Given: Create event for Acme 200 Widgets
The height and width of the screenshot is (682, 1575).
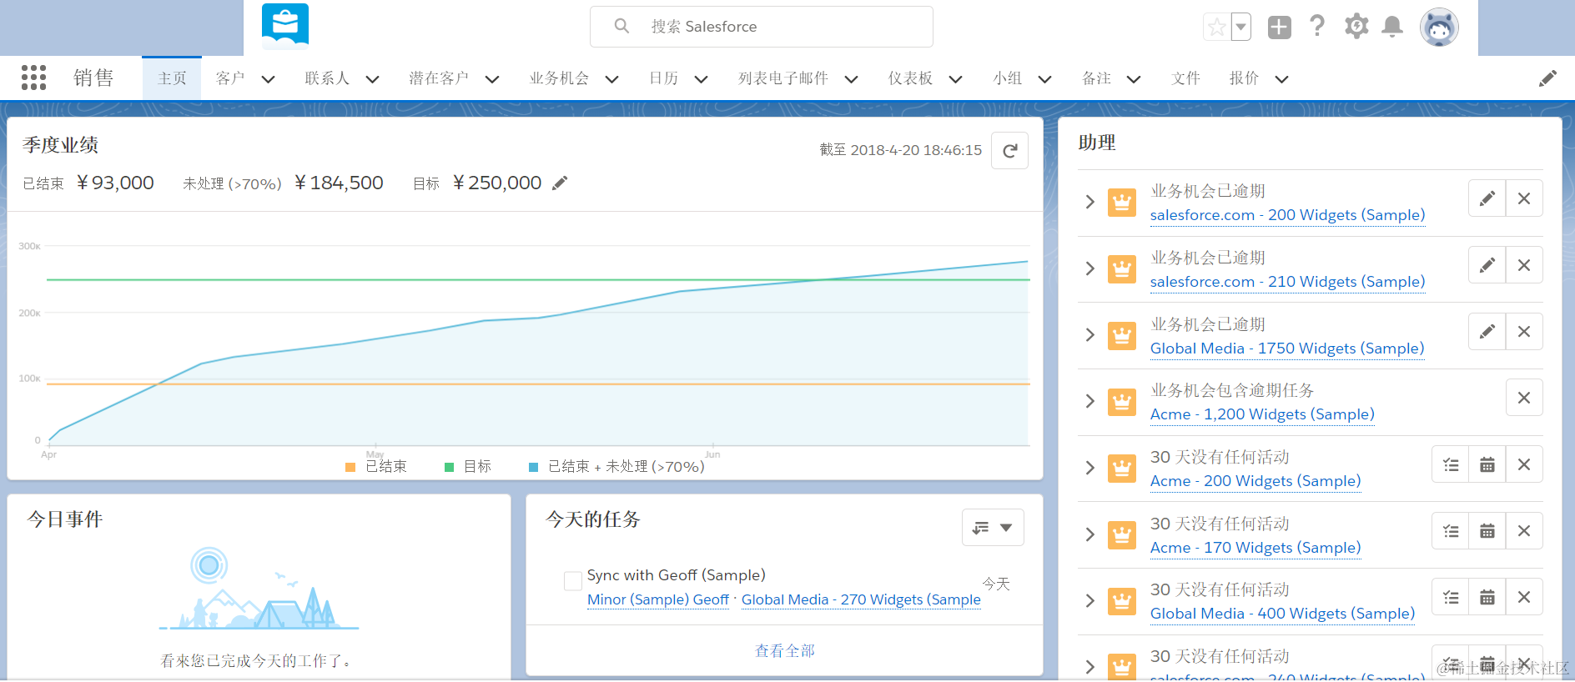Looking at the screenshot, I should pyautogui.click(x=1487, y=464).
